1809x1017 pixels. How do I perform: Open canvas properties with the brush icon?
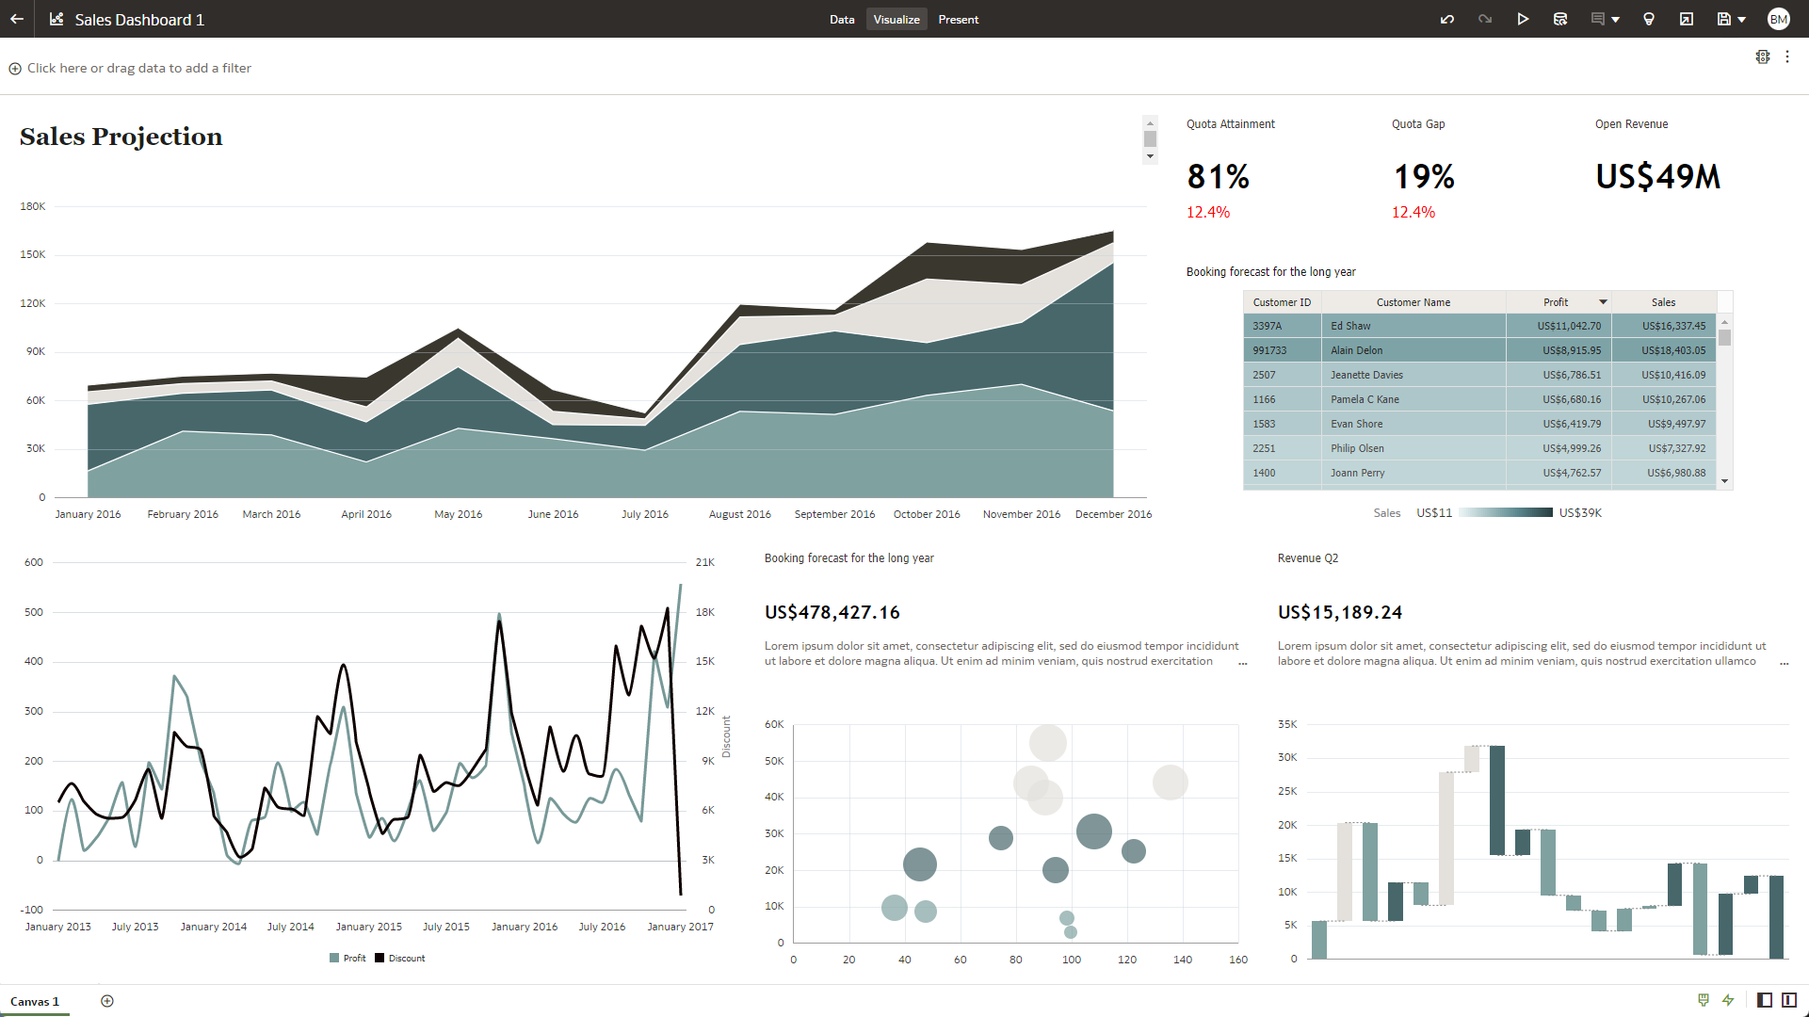tap(1702, 1000)
